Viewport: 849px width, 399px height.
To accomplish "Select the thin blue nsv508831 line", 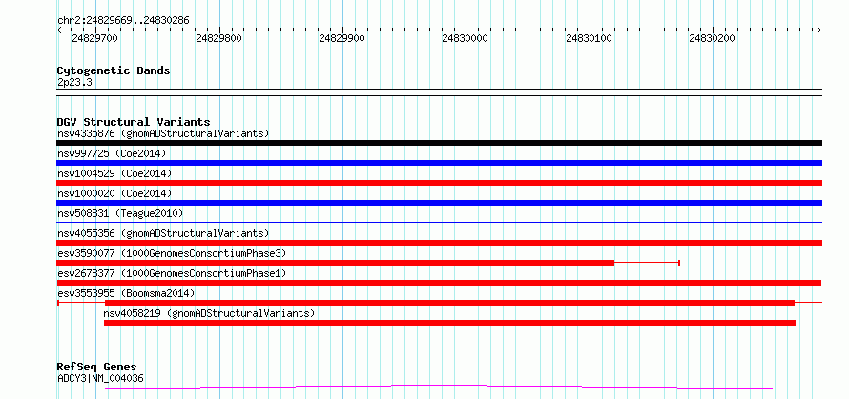I will pos(439,222).
